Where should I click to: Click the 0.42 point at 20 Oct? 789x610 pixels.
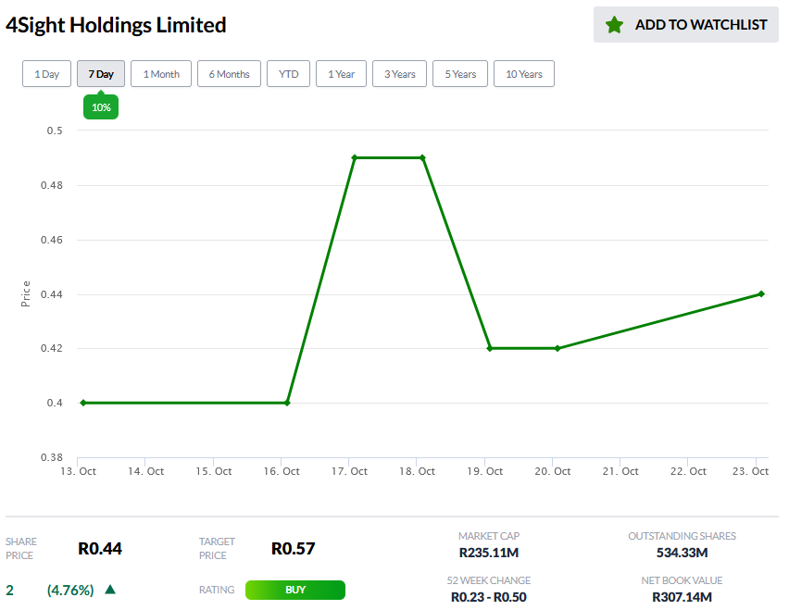click(x=557, y=348)
